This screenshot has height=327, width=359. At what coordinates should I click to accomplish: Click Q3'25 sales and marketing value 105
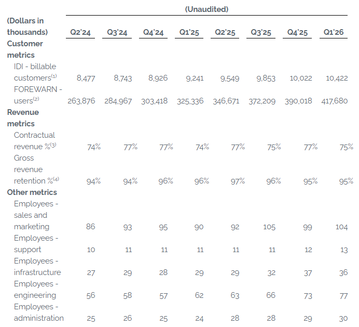pos(269,227)
